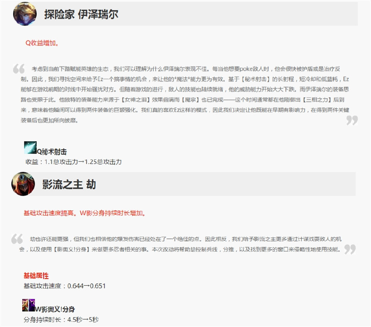Click red label '基础属性'

coord(36,276)
